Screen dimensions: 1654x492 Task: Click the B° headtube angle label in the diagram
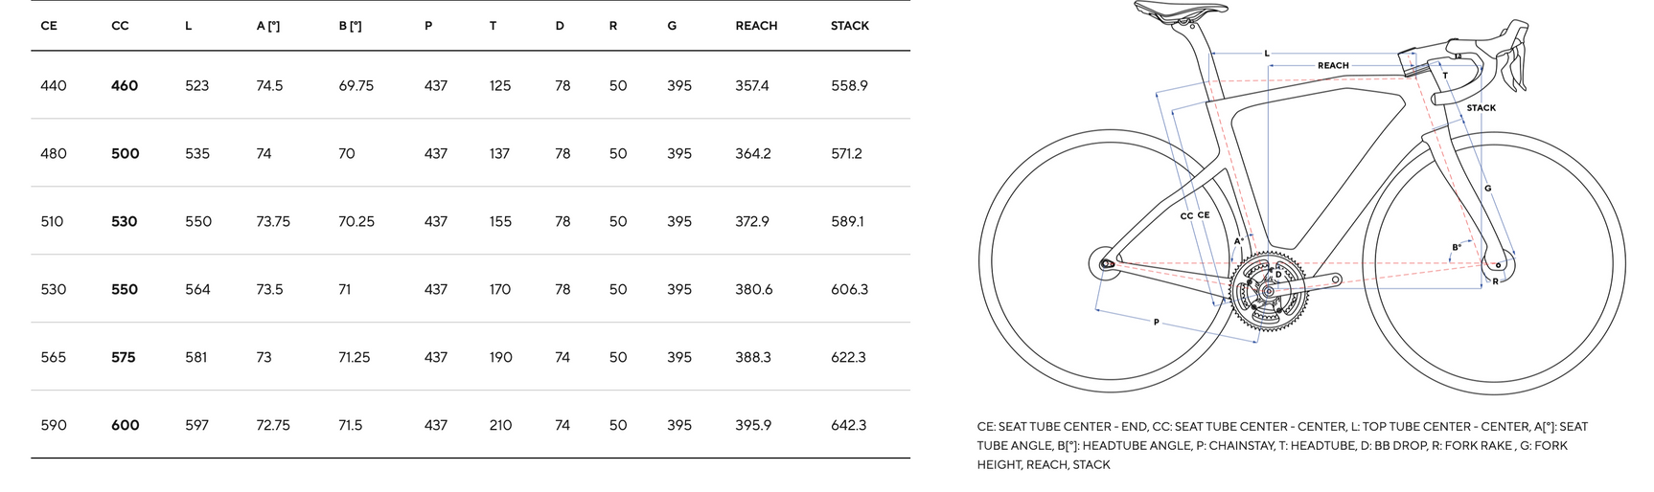[1456, 248]
